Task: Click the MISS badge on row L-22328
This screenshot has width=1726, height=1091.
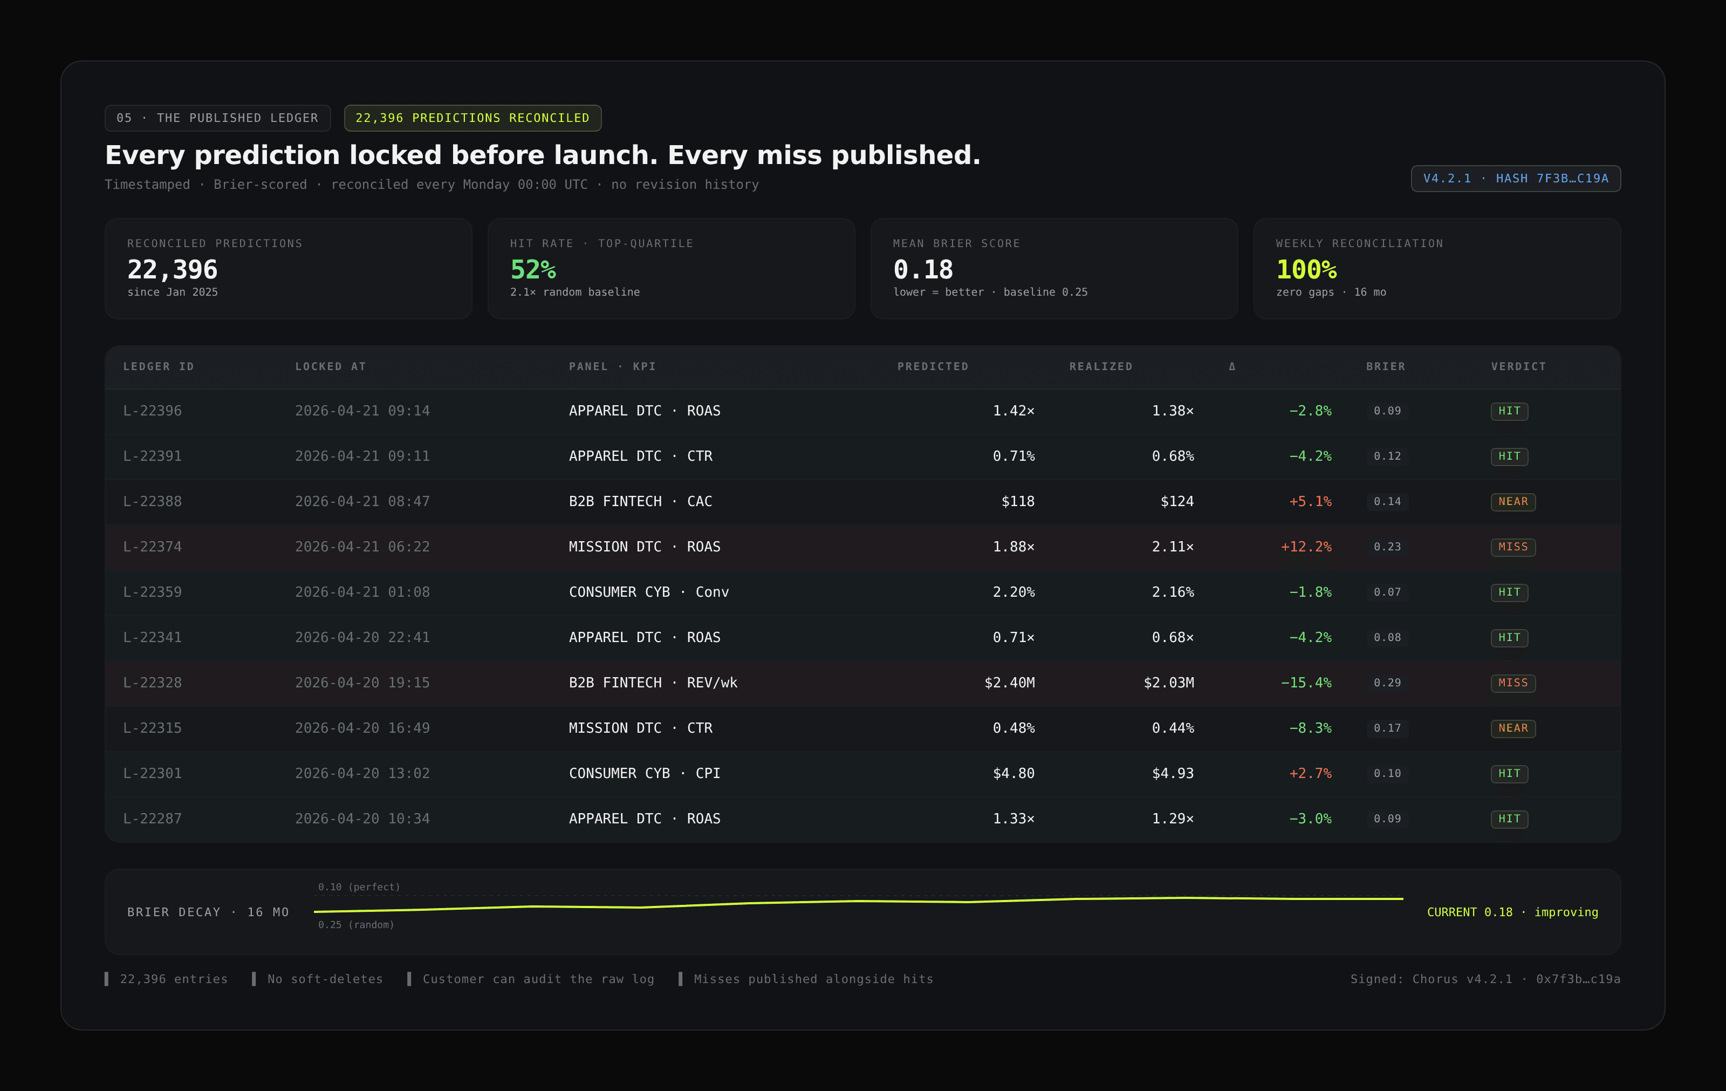Action: click(x=1512, y=683)
